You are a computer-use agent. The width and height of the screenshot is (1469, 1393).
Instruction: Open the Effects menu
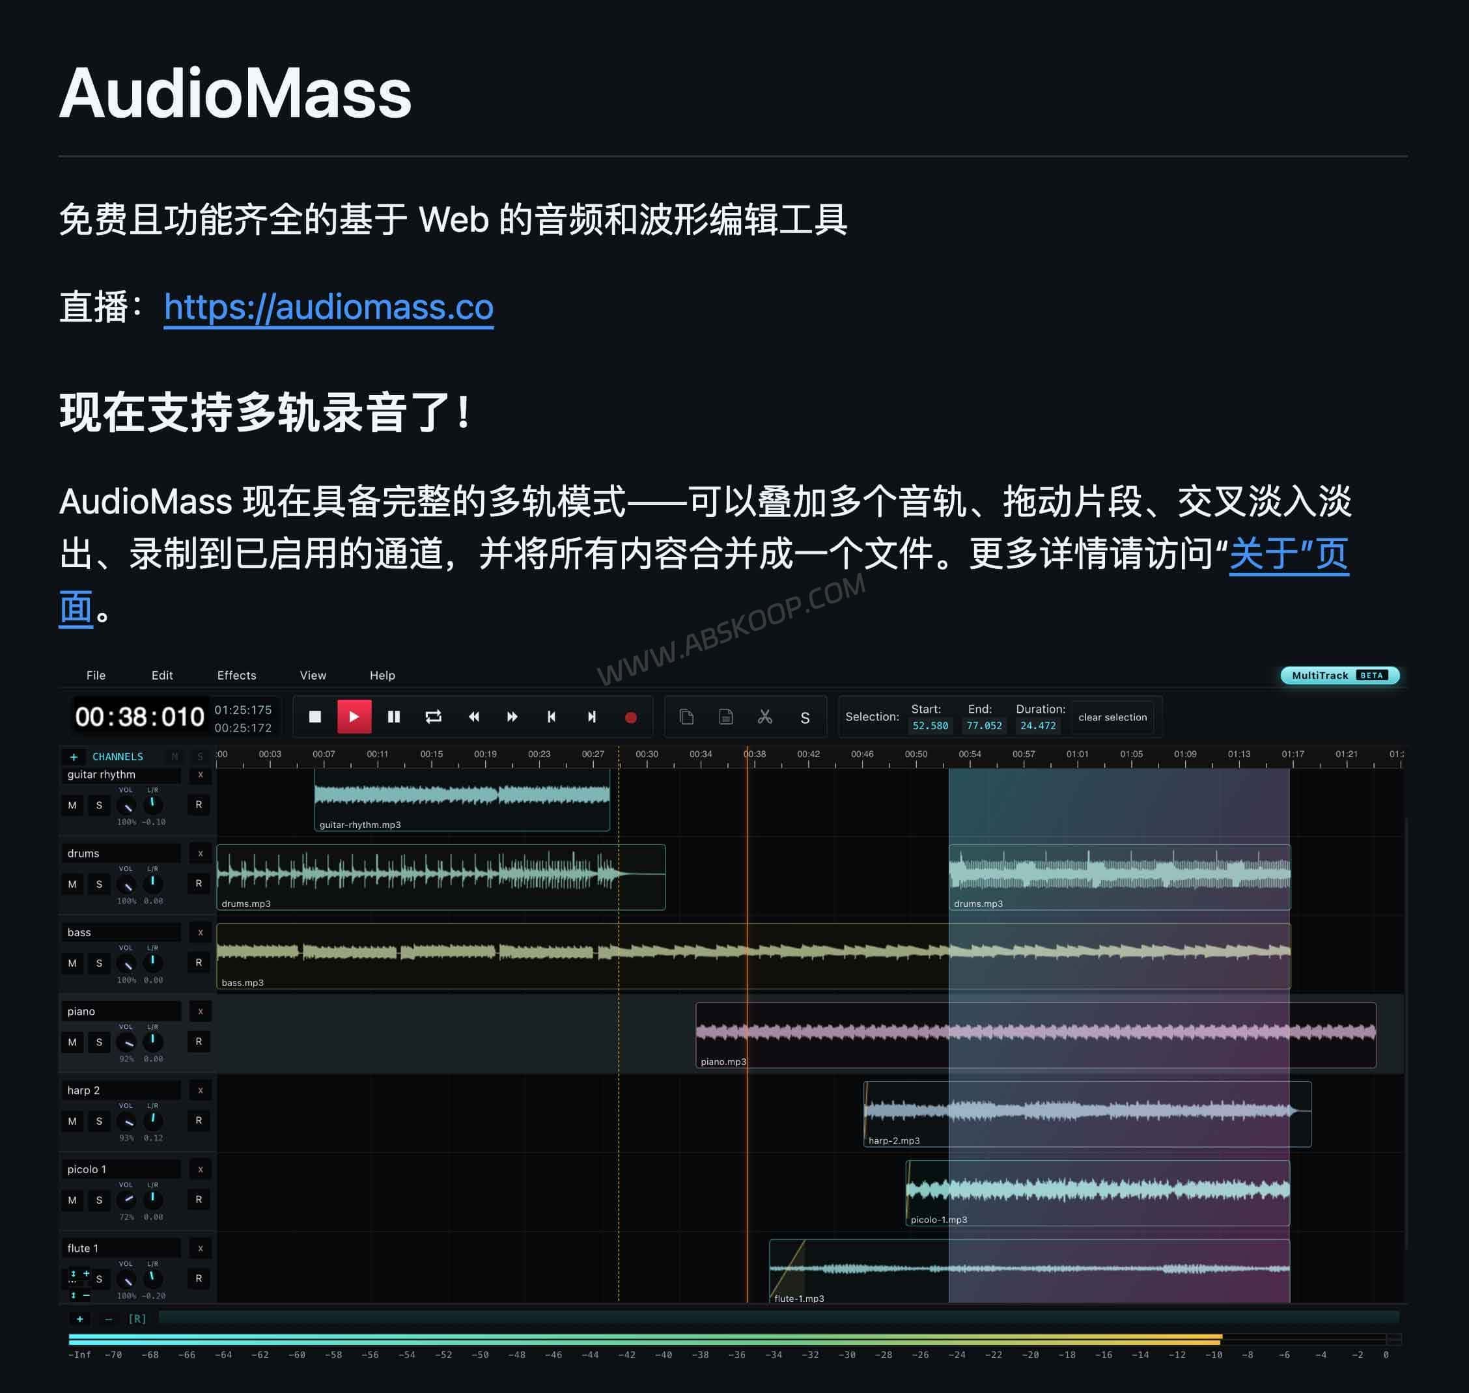(237, 675)
